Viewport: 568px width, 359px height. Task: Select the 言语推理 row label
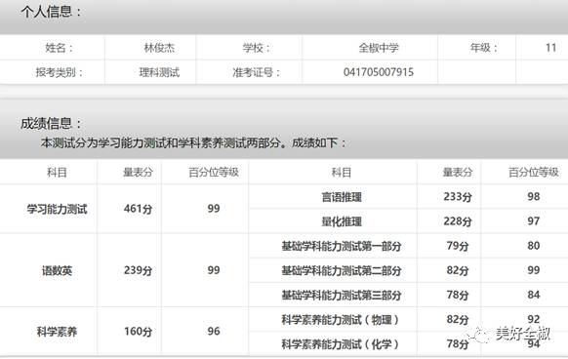342,197
